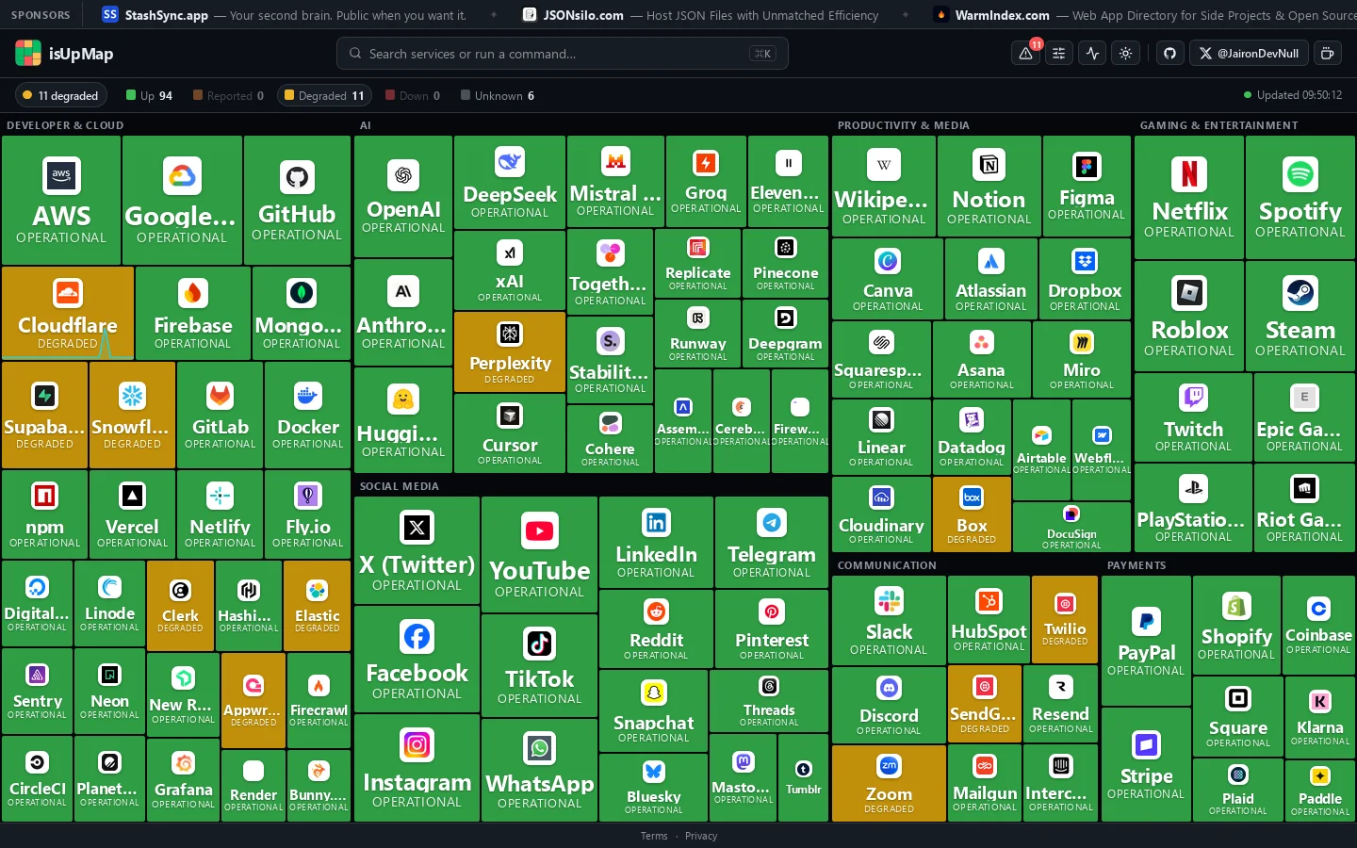Click the YouTube play icon

point(540,531)
